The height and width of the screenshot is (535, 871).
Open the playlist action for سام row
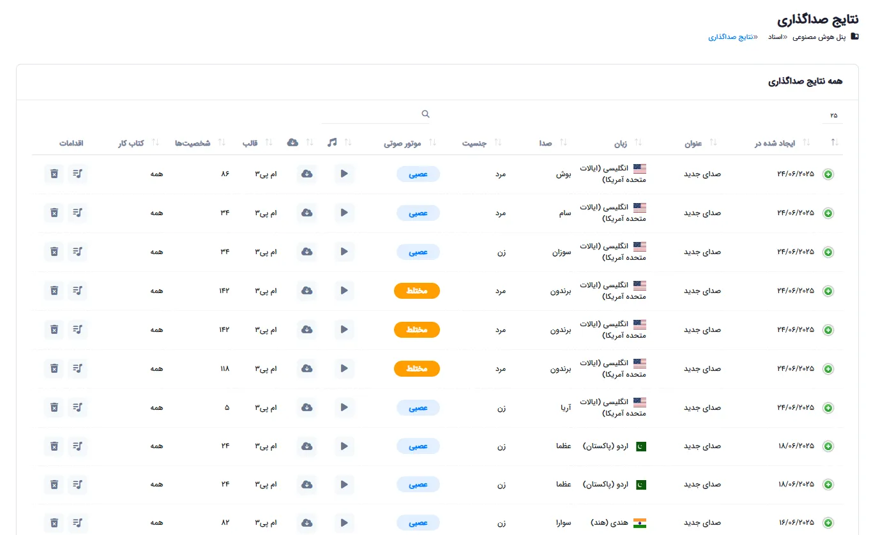(x=77, y=213)
